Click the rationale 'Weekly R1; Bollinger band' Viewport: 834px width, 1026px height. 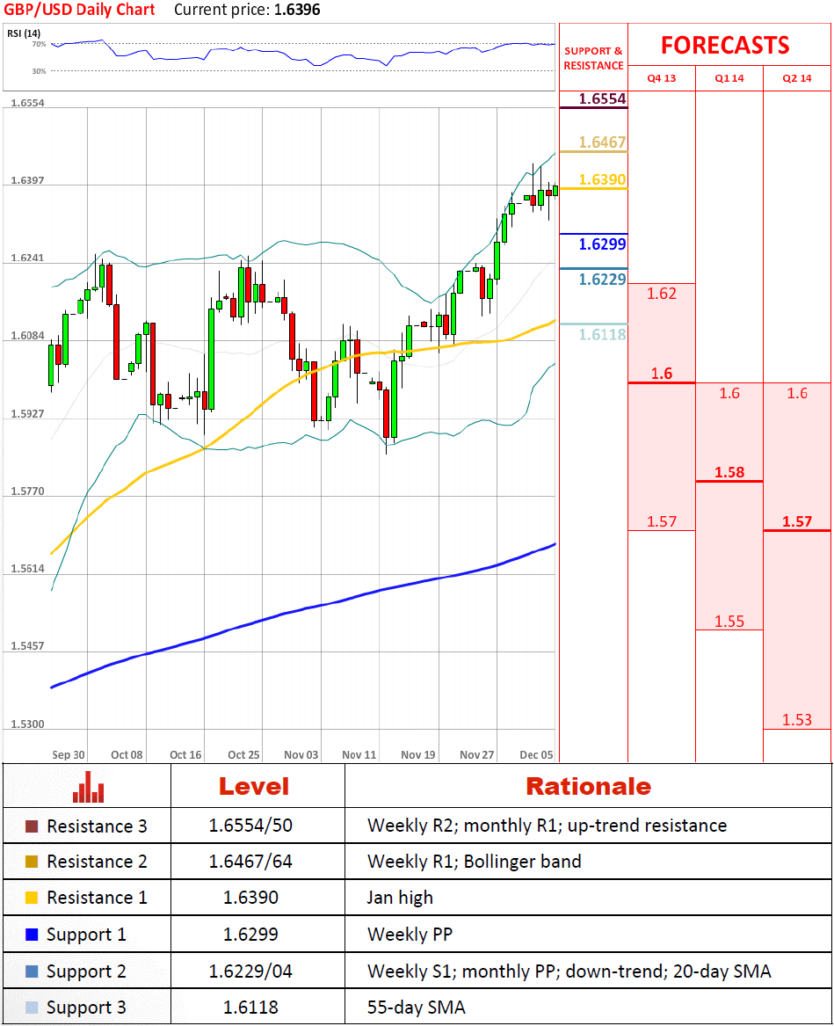[475, 861]
